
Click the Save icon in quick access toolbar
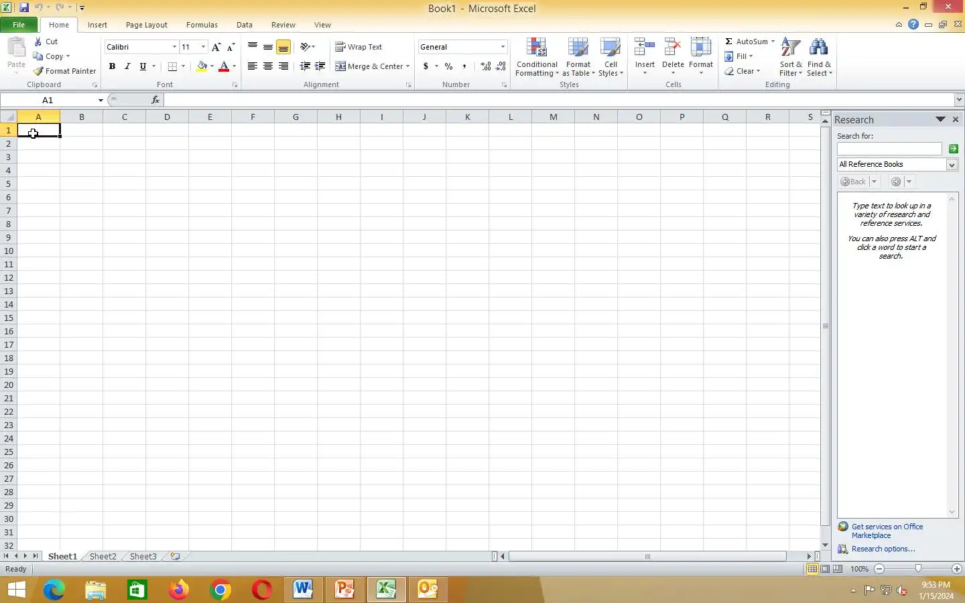(x=24, y=7)
